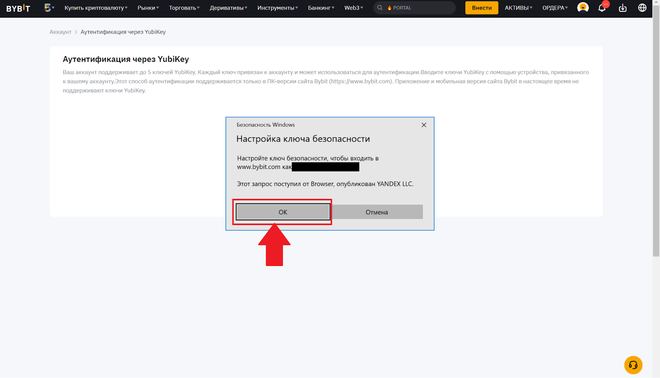Click the Безопасность Windows title text
Image resolution: width=660 pixels, height=378 pixels.
266,125
